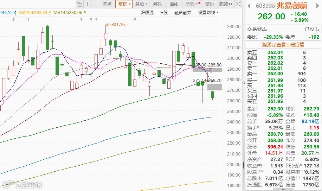
Task: Click 流值 value 1750亿
Action: [x=311, y=185]
